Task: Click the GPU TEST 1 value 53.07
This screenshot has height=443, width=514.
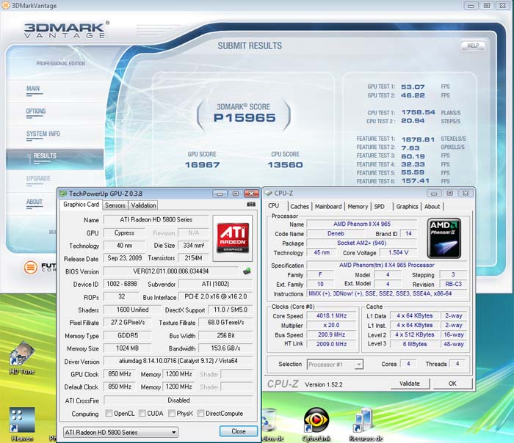Action: 413,87
